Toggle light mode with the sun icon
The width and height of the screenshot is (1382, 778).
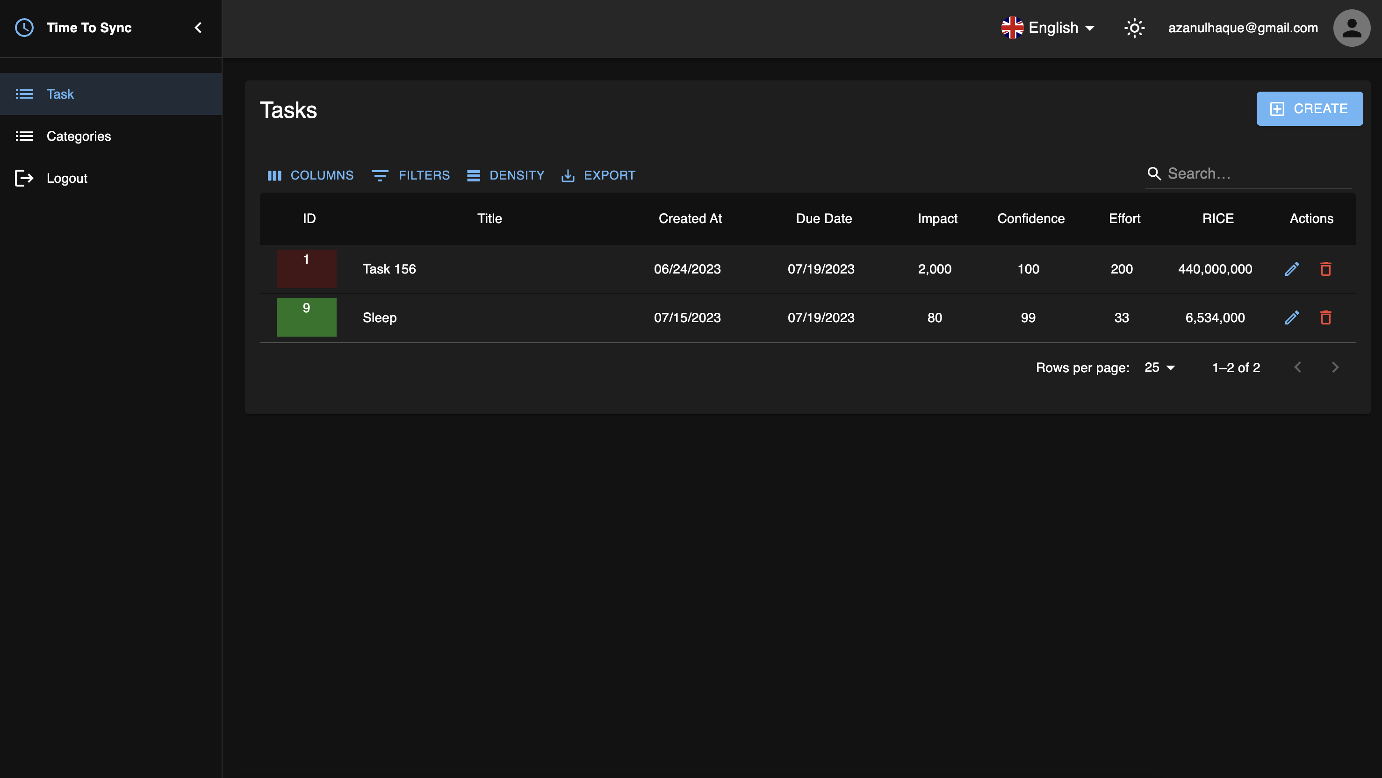(x=1134, y=28)
